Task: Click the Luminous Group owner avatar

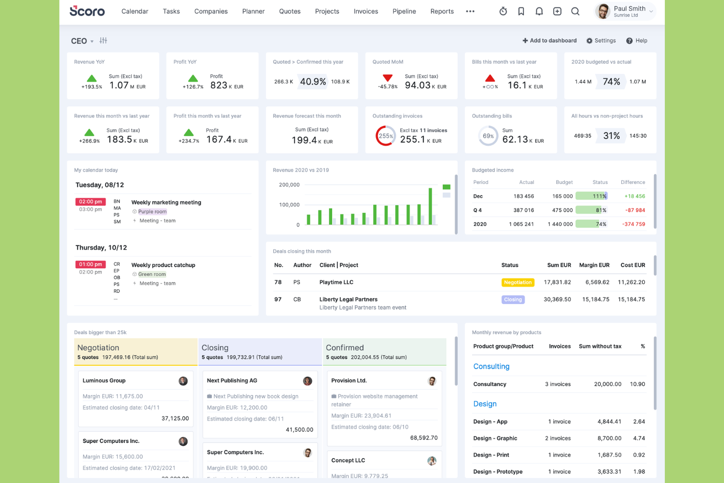Action: pos(183,381)
